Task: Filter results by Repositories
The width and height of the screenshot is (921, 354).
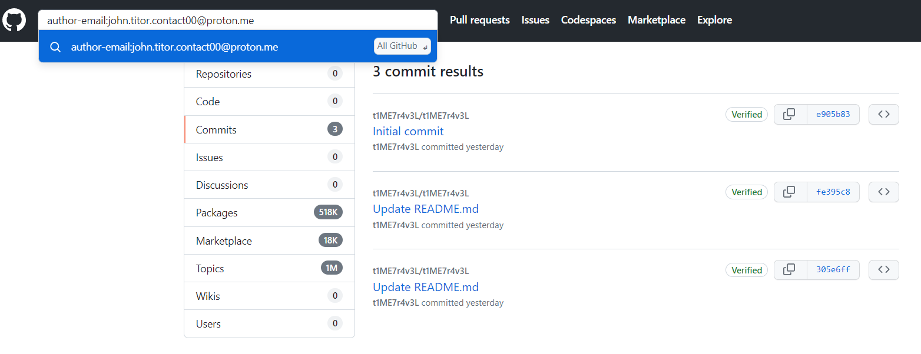Action: tap(270, 74)
